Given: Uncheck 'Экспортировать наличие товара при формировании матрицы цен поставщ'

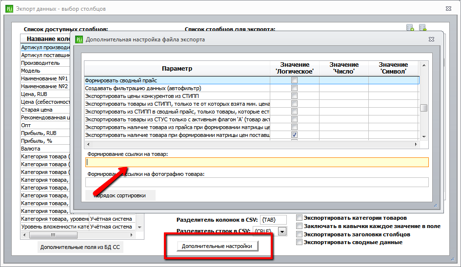Looking at the screenshot, I should 294,135.
